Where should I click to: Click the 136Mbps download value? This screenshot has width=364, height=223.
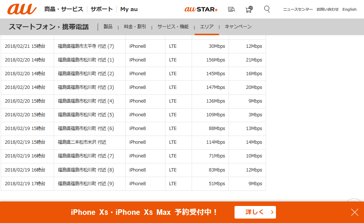pos(216,101)
